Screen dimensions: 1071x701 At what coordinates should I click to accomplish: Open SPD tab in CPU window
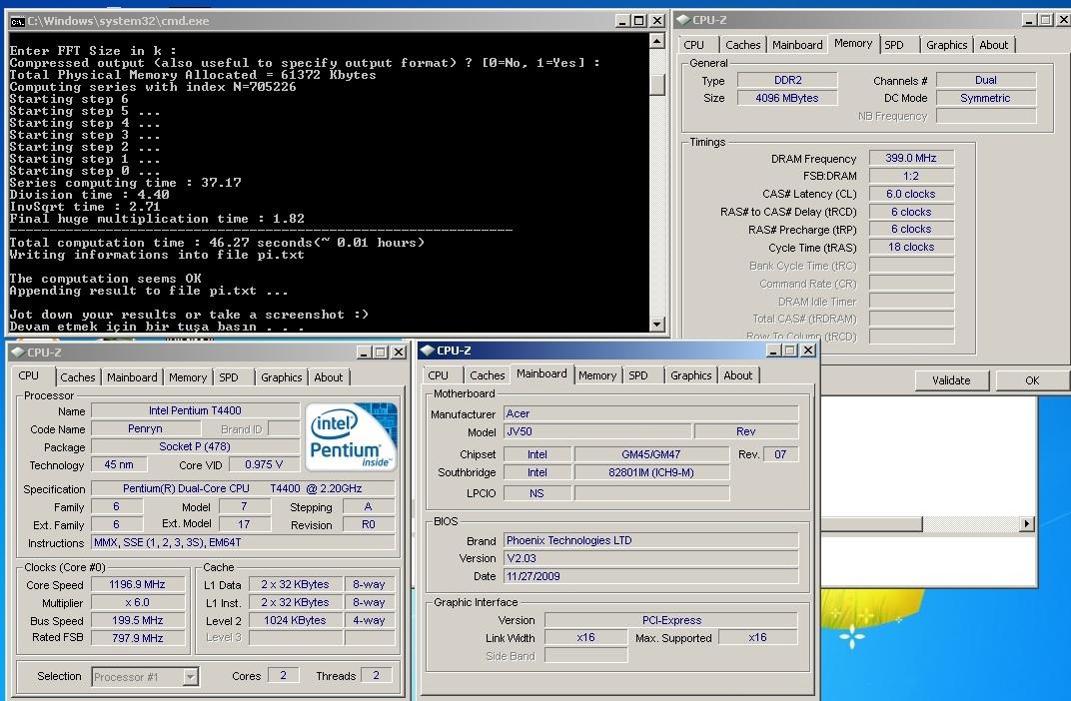(229, 377)
